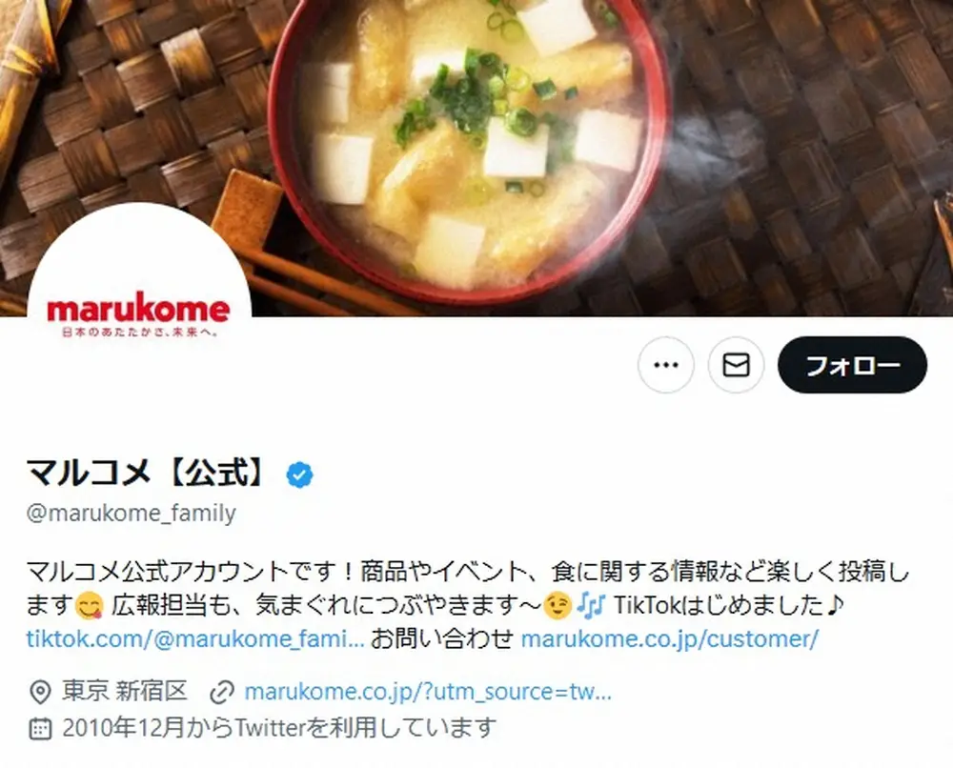Click the マルコメ【公式】 display name

pos(147,473)
